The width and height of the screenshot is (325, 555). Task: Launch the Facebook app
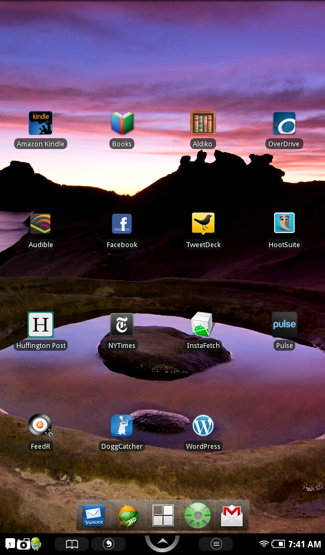(122, 224)
